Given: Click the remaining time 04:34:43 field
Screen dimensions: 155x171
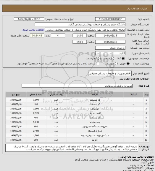Looking at the screenshot, I should pyautogui.click(x=37, y=36).
